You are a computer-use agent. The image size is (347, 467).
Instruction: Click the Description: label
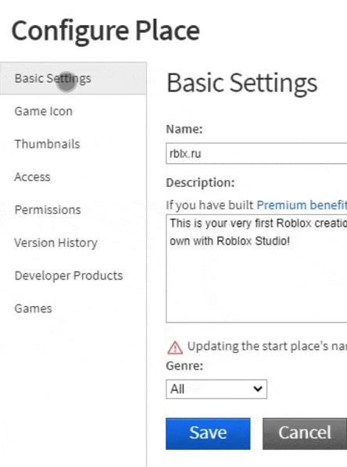click(x=200, y=183)
